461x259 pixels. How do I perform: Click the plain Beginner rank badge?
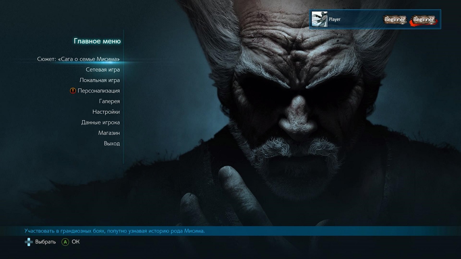tap(394, 19)
